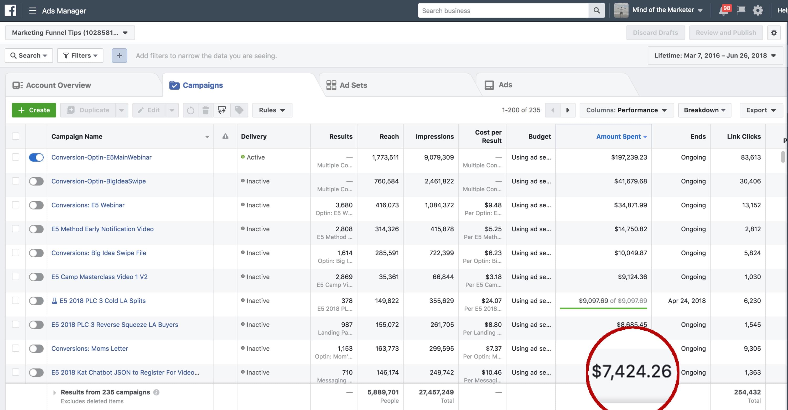Screen dimensions: 788x410
Task: Click the Edit button
Action: [x=149, y=110]
